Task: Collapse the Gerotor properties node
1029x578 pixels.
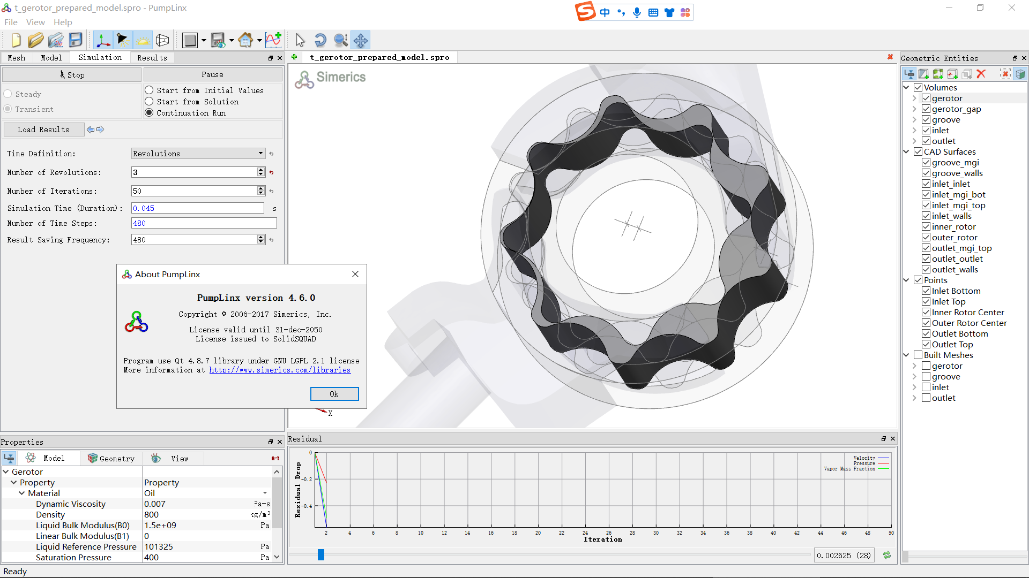Action: (x=6, y=472)
